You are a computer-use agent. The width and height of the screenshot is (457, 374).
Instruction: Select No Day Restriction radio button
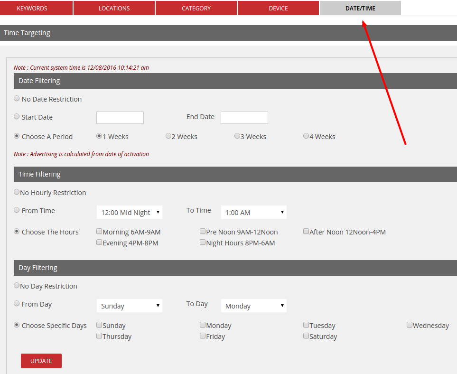[x=17, y=286]
